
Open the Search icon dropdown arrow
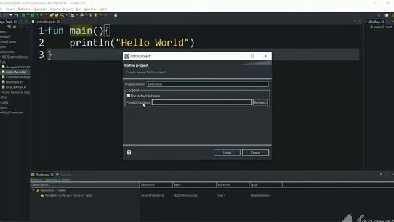[x=66, y=15]
